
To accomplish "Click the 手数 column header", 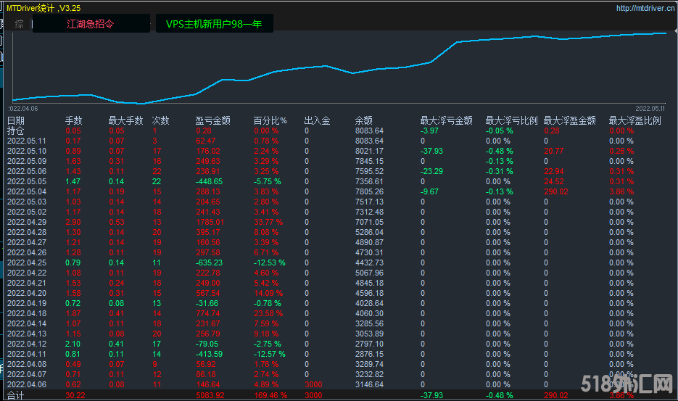I will click(x=74, y=121).
